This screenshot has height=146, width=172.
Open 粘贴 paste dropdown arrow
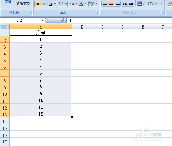pyautogui.click(x=8, y=6)
